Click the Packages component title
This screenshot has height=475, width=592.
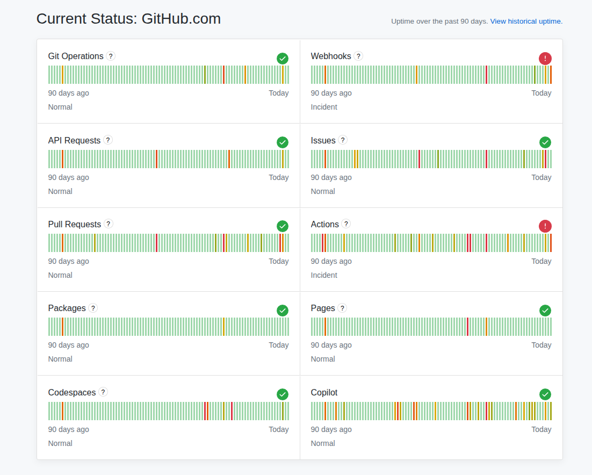tap(67, 308)
